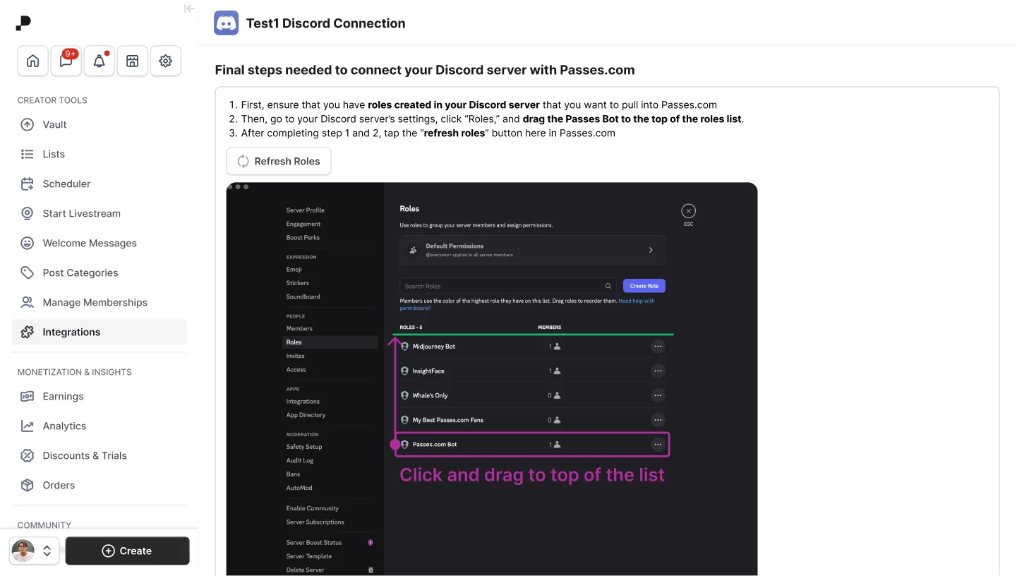The height and width of the screenshot is (576, 1017).
Task: Select the Welcome Messages icon
Action: tap(27, 243)
